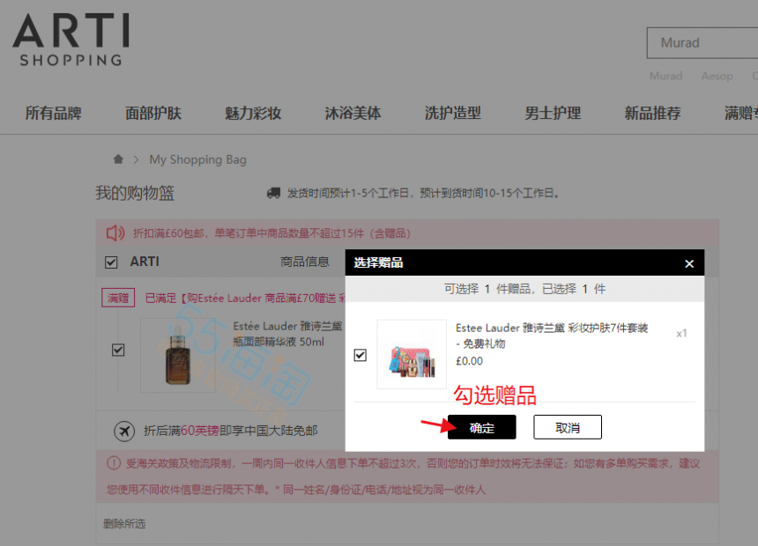
Task: Click the 选择赠品 dialog title
Action: [378, 262]
